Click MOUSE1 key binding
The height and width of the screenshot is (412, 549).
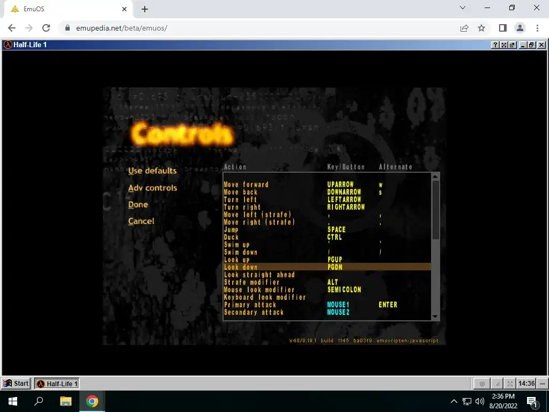pyautogui.click(x=338, y=305)
